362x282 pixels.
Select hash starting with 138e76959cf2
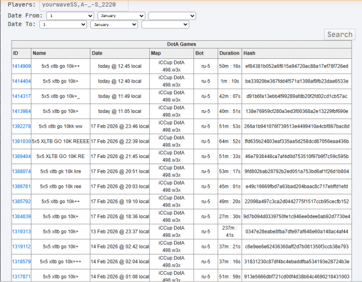pos(296,111)
